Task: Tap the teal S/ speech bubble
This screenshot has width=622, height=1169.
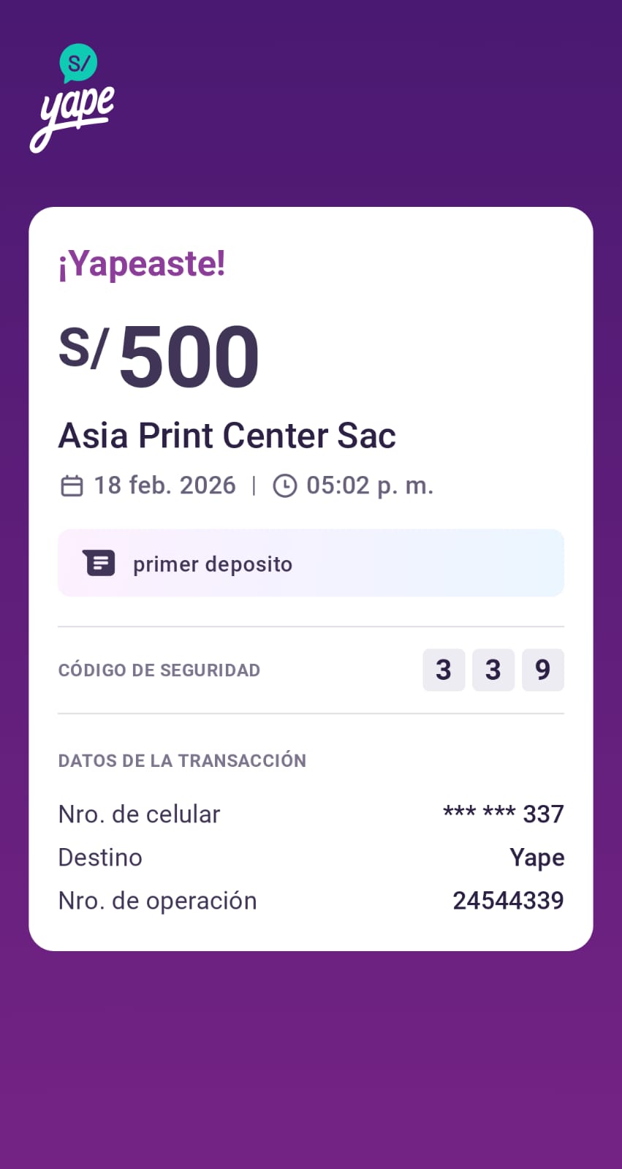Action: [x=78, y=63]
